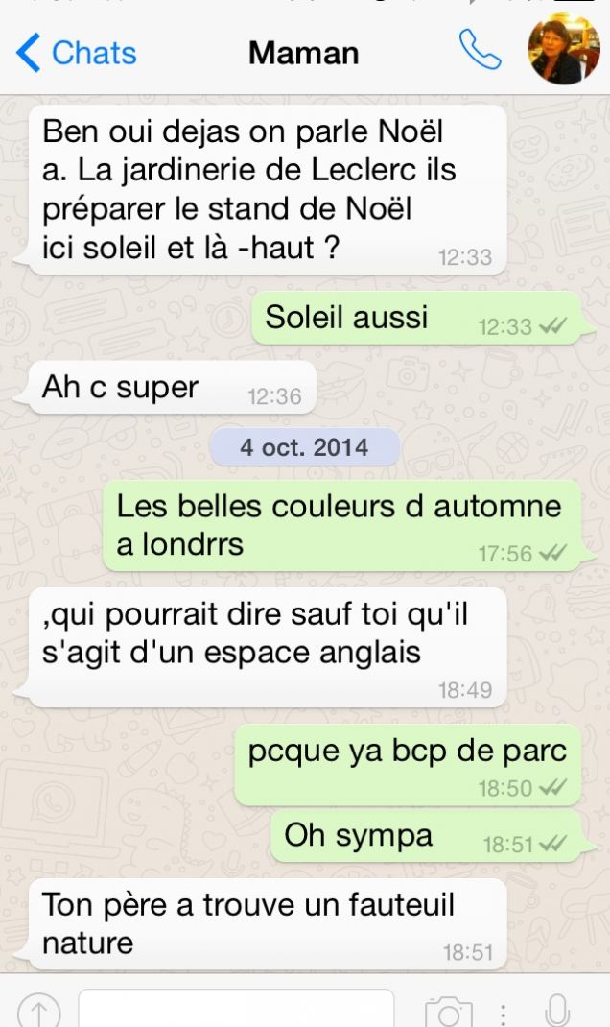Tap the 4 oct. 2014 date label
The width and height of the screenshot is (610, 1027).
pos(304,447)
